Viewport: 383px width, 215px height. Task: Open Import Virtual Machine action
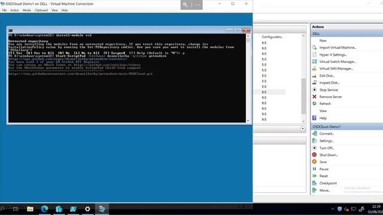pos(338,48)
